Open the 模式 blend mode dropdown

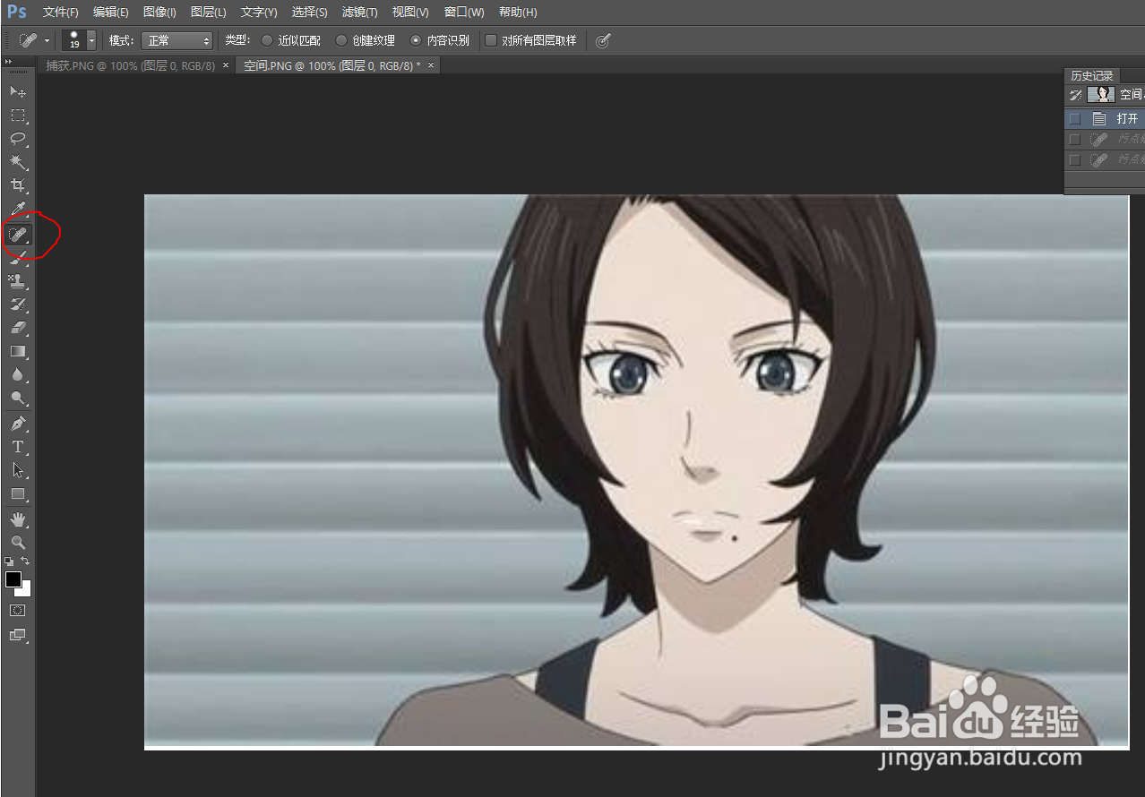point(176,40)
